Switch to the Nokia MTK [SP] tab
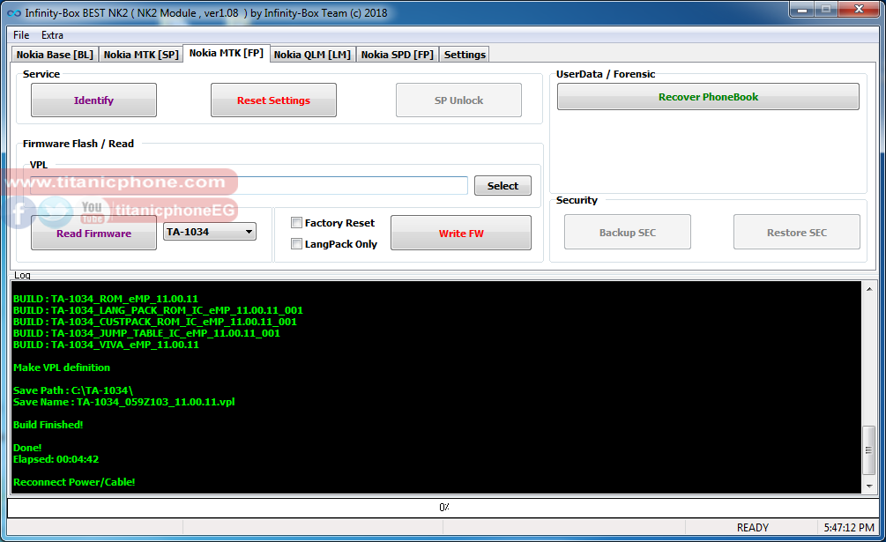The width and height of the screenshot is (886, 542). click(x=141, y=55)
